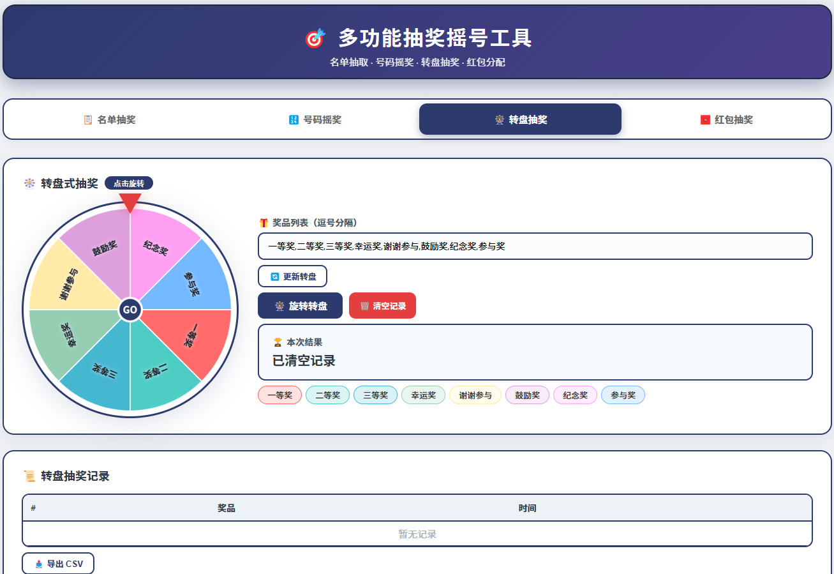Click the 幸运奖 prize chip
Screen dimensions: 834x574
pyautogui.click(x=423, y=395)
